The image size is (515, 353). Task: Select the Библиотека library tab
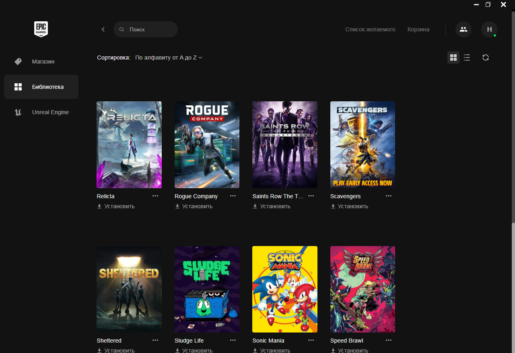tap(41, 87)
